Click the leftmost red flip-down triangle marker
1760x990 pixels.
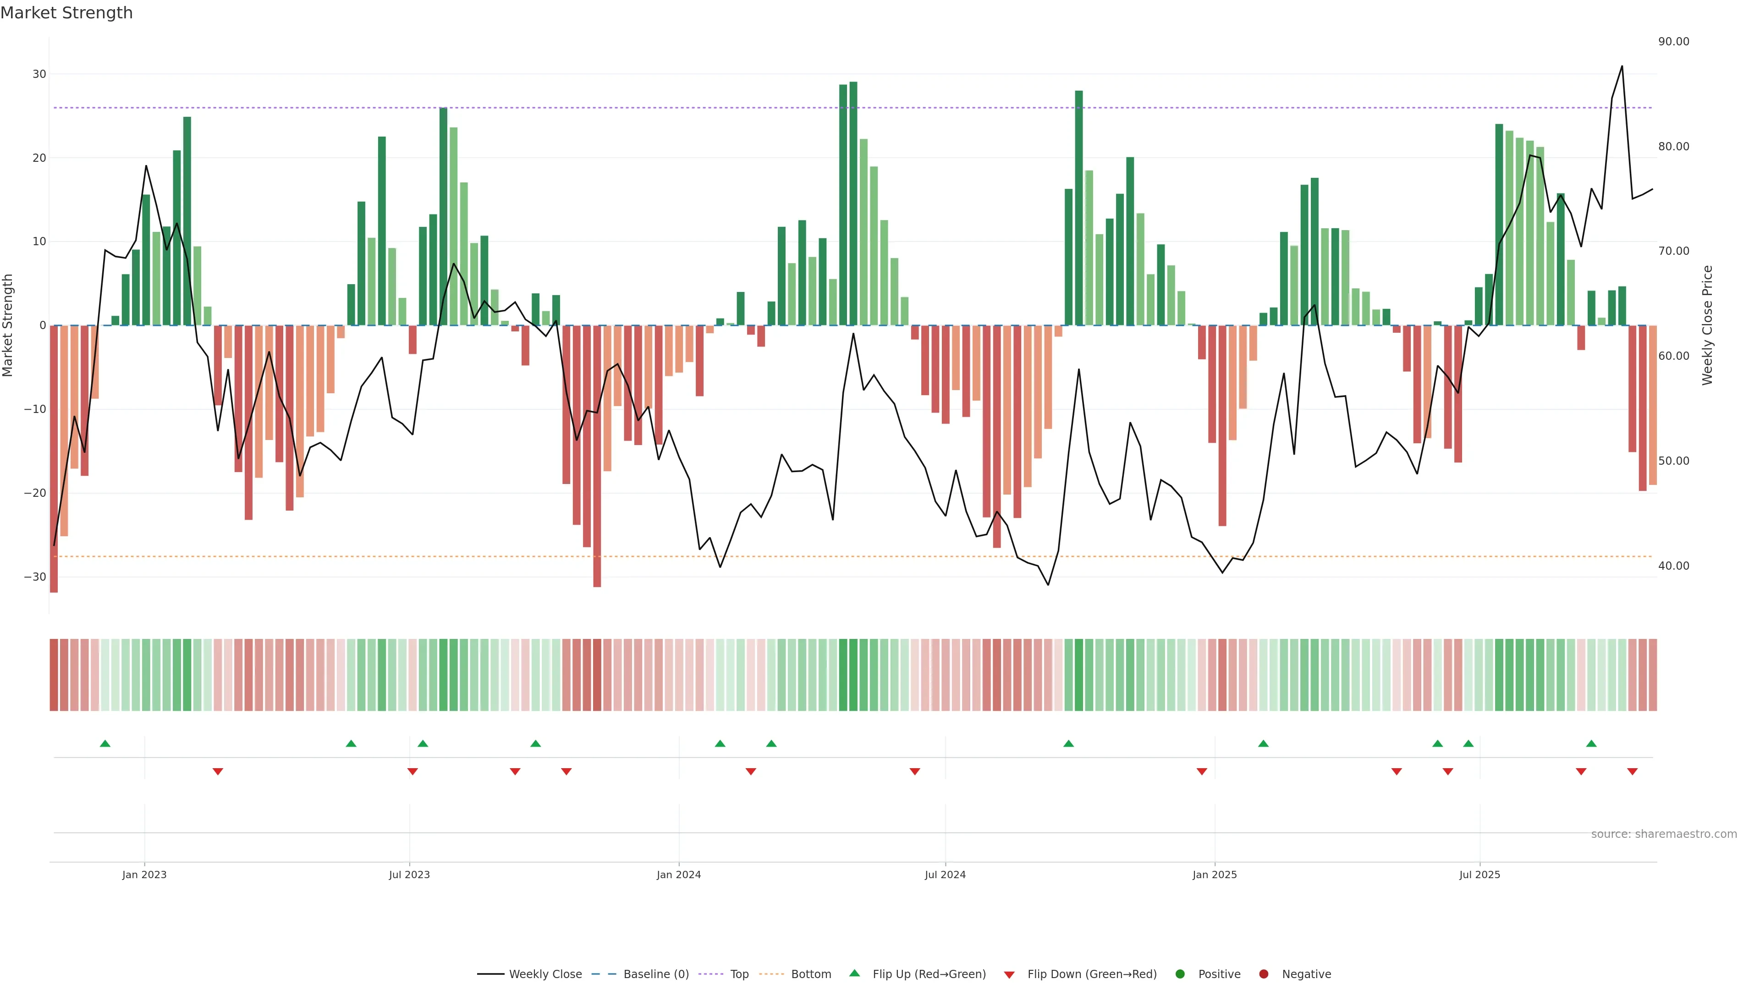[x=218, y=771]
